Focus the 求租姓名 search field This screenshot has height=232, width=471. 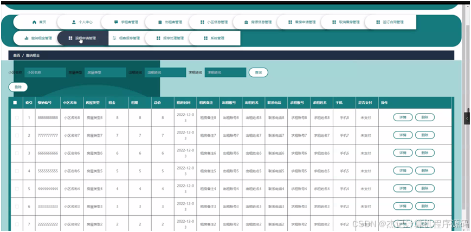tap(225, 72)
